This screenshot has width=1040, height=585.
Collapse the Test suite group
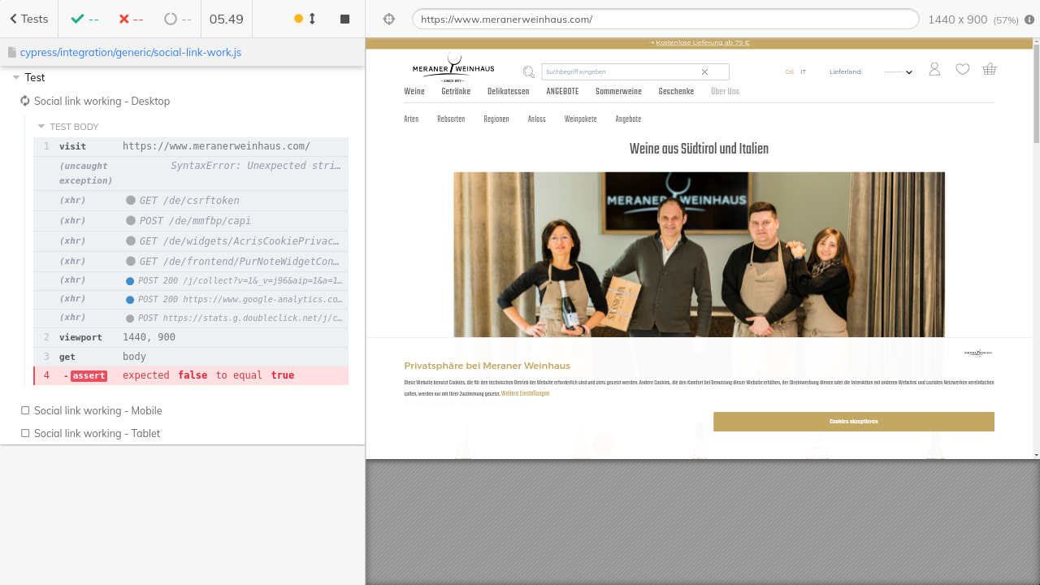(x=16, y=77)
